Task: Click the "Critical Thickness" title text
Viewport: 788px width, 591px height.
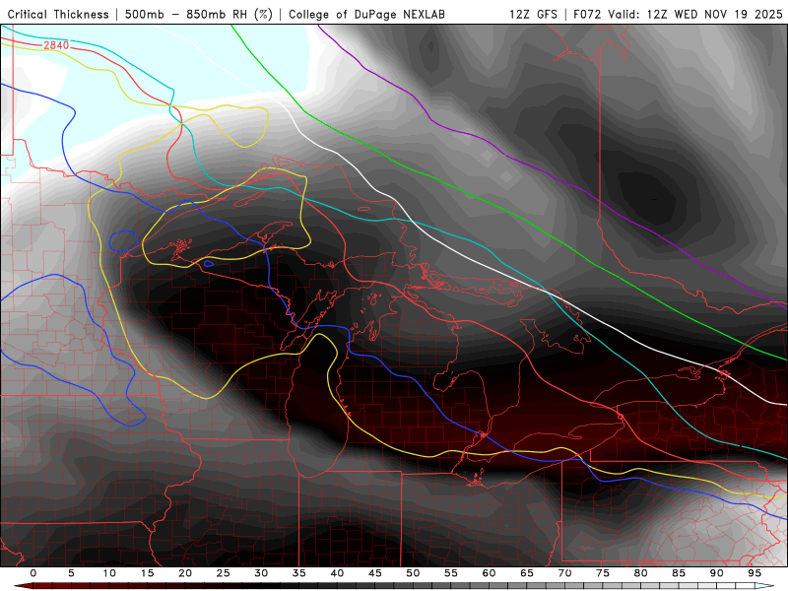Action: coord(58,15)
